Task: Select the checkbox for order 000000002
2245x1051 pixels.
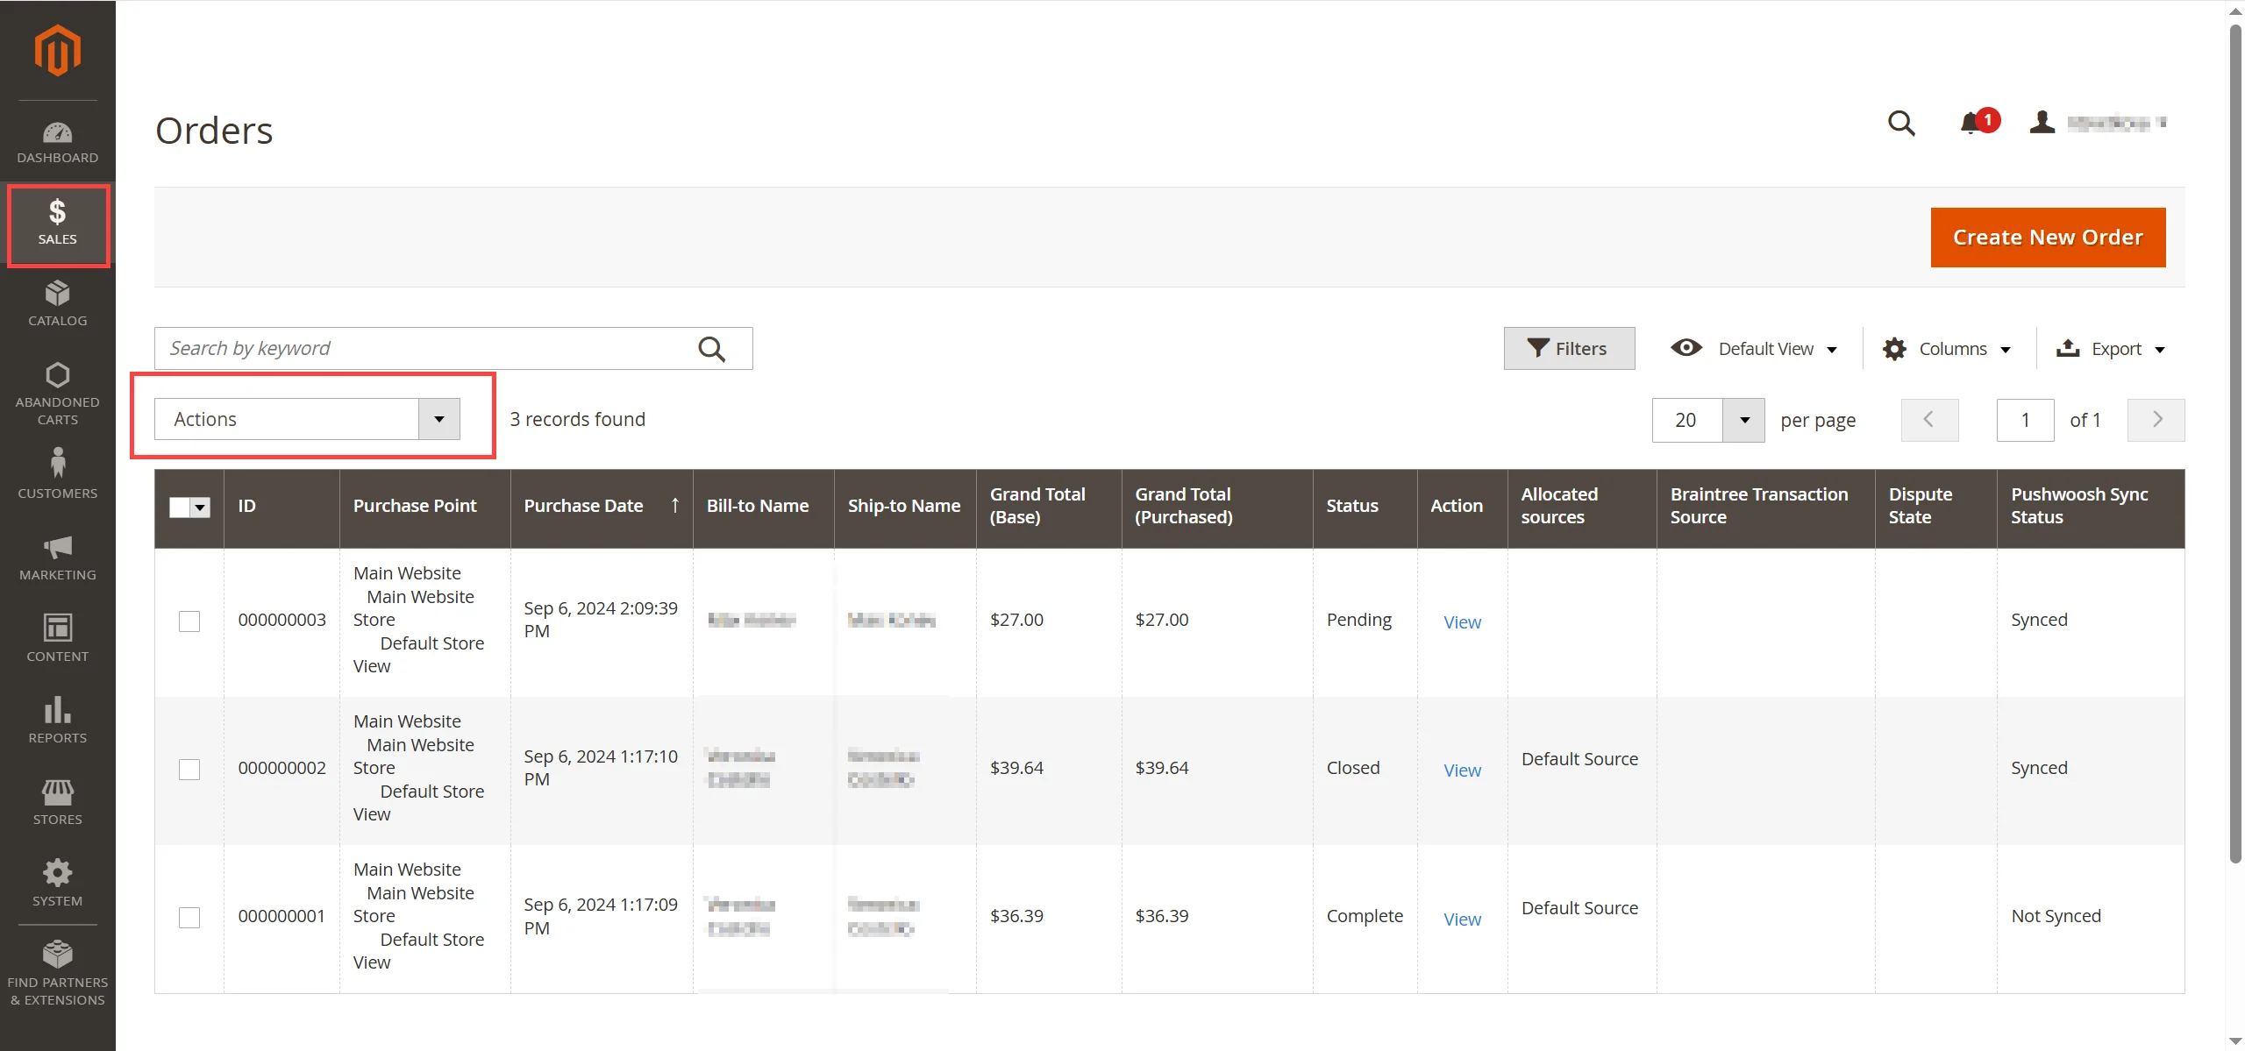Action: click(x=189, y=770)
